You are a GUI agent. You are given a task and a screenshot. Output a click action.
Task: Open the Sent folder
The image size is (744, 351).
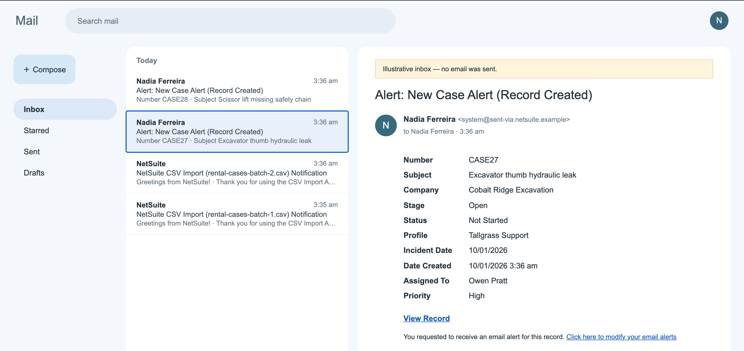coord(65,151)
